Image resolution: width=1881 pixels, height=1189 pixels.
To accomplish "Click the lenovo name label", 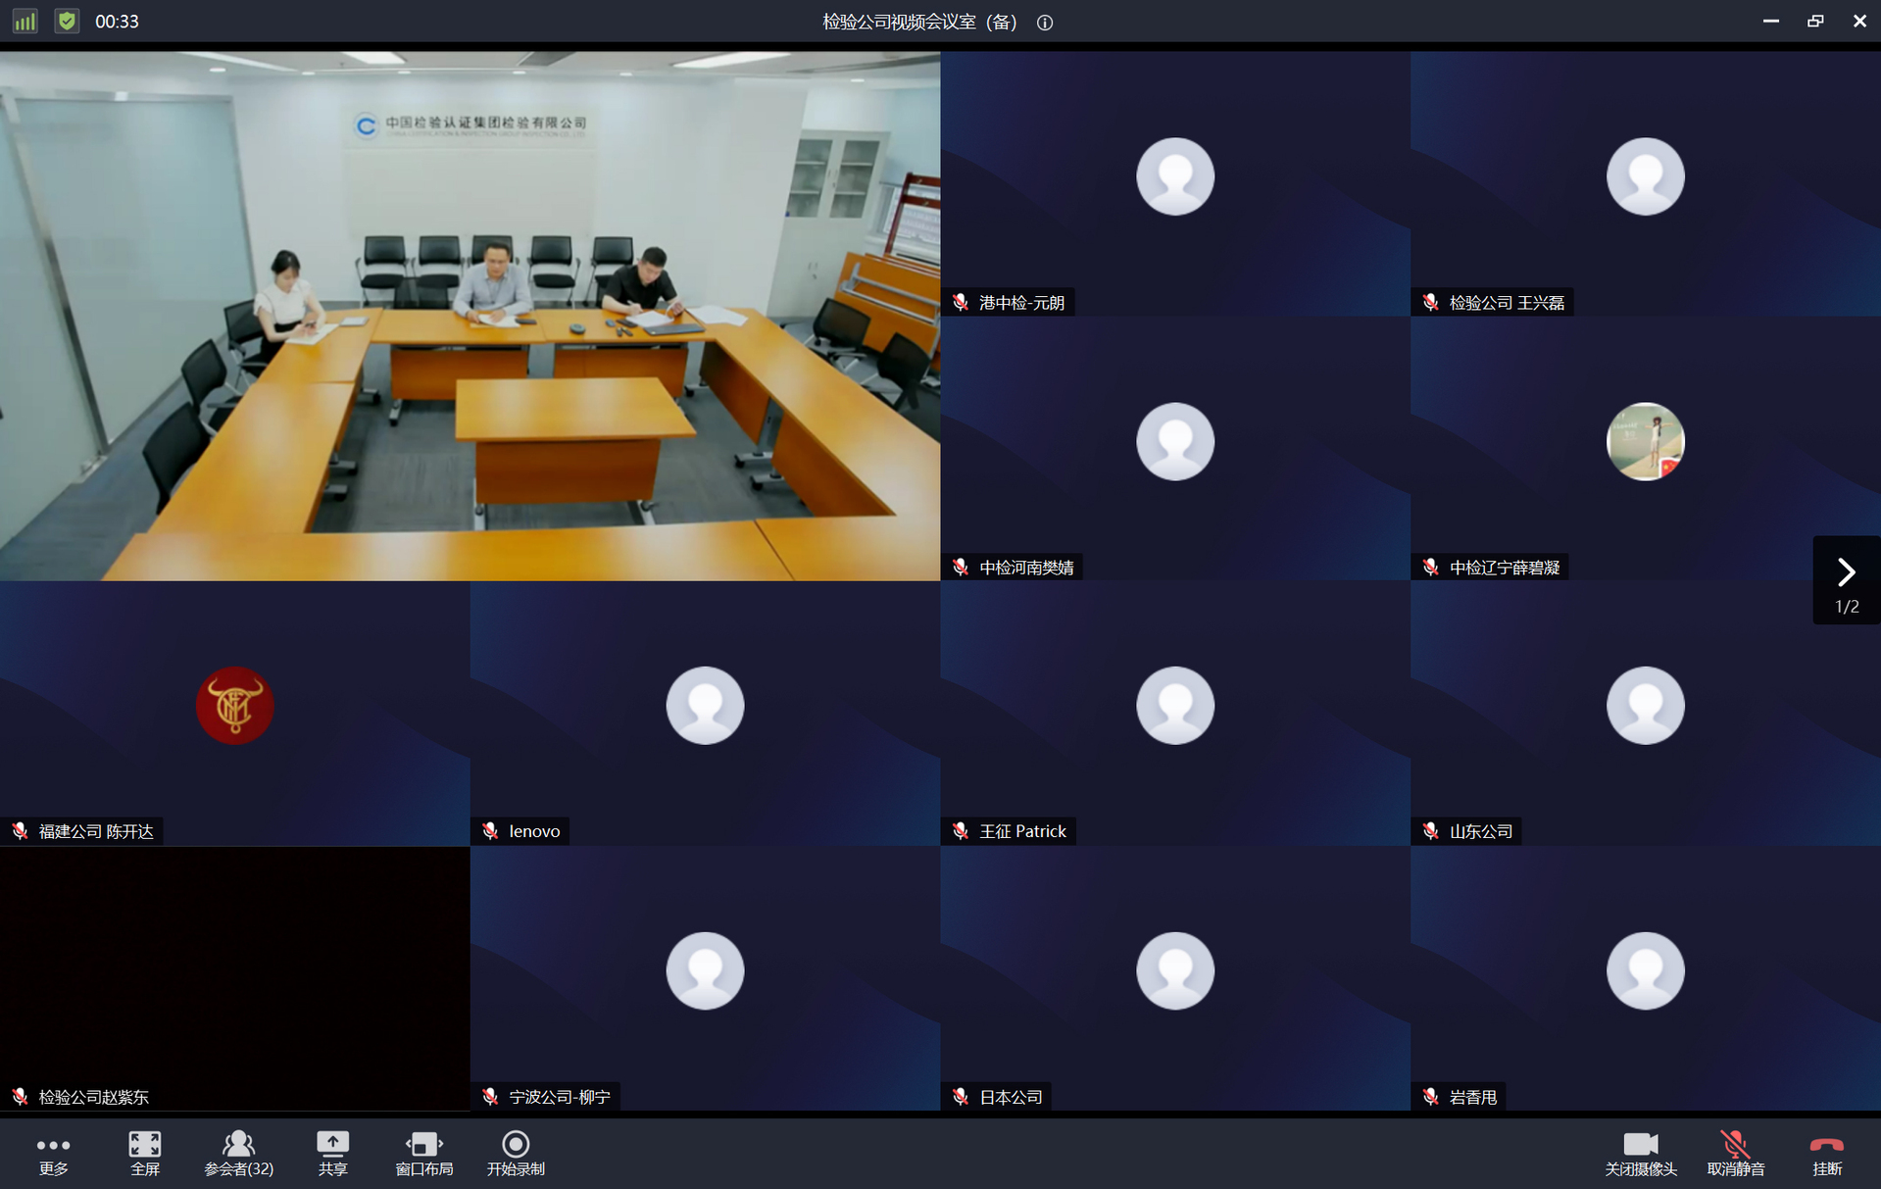I will point(534,831).
